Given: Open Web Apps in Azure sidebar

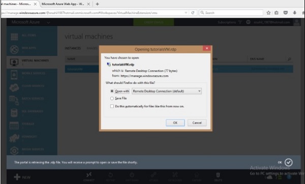Looking at the screenshot, I should (32, 49).
